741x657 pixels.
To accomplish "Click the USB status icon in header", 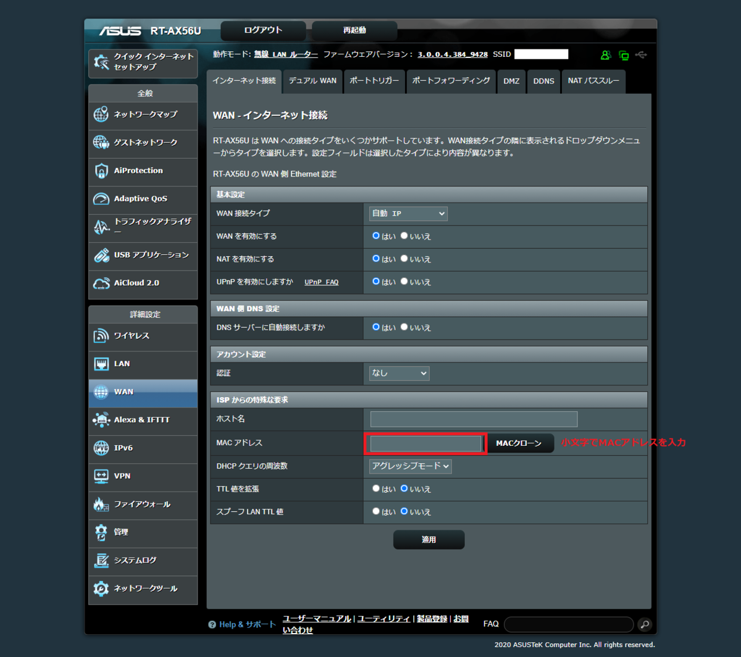I will [642, 55].
